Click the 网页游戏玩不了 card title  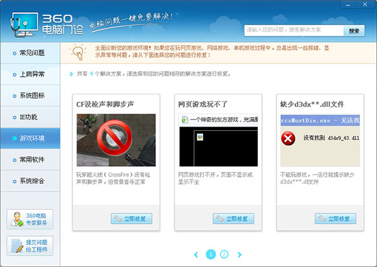tap(203, 105)
